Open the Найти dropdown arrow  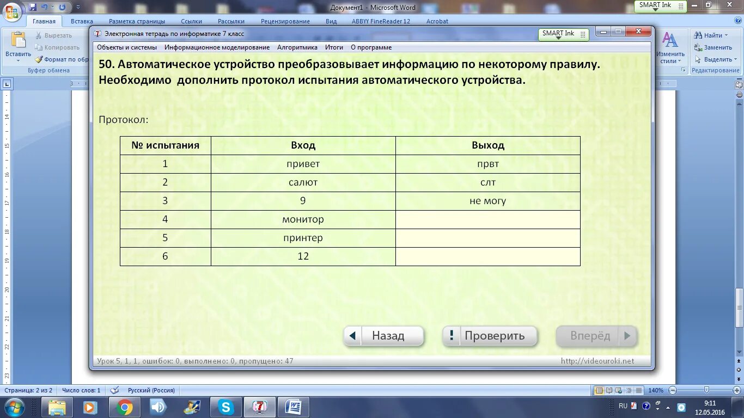point(726,35)
